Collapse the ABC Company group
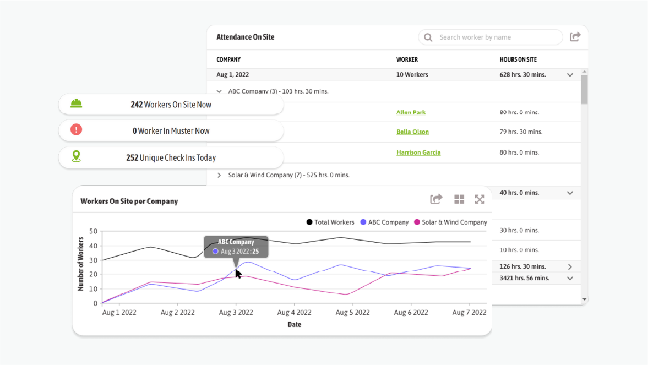This screenshot has height=365, width=648. (x=219, y=92)
